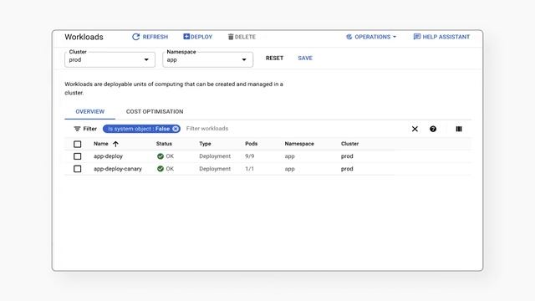
Task: Switch to the Overview tab
Action: click(90, 111)
